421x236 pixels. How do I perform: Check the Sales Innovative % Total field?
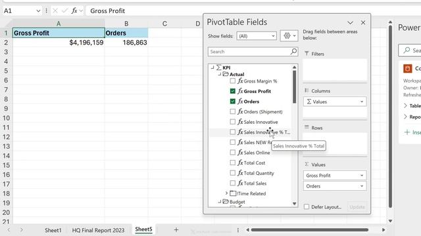pos(232,132)
